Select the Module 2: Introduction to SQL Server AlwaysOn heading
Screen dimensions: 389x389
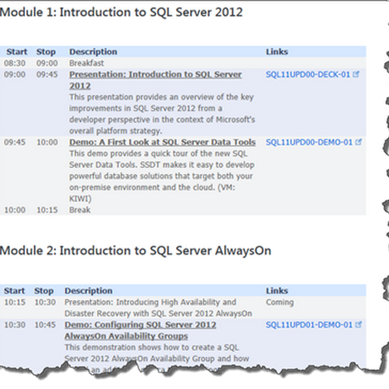136,250
